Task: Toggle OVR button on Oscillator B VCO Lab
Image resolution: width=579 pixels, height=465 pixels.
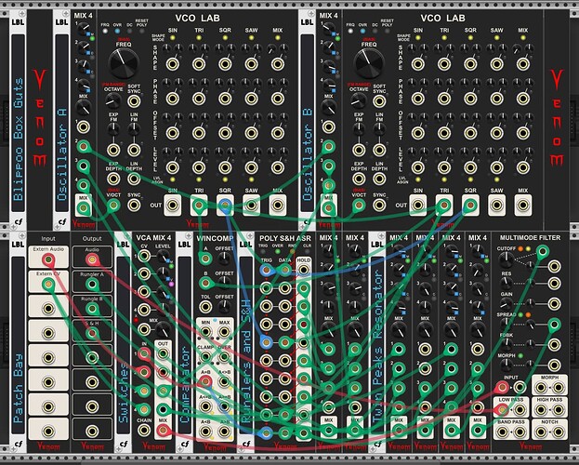Action: click(x=362, y=31)
